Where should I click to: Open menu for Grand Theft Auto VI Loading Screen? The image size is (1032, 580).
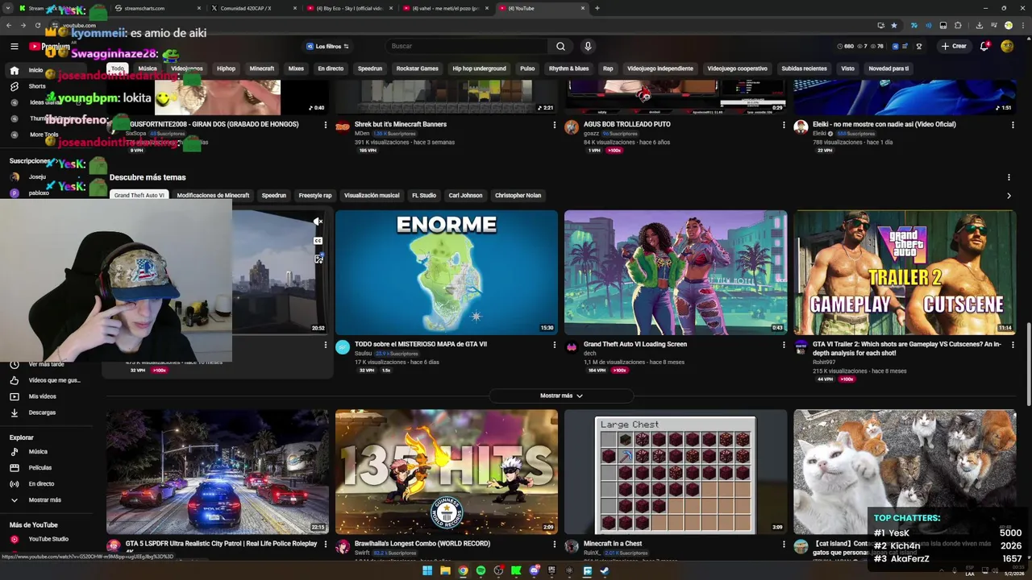[784, 345]
